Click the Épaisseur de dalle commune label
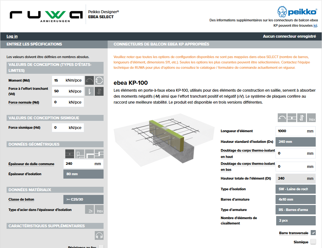Viewport: 322px width, 248px height. [x=31, y=164]
